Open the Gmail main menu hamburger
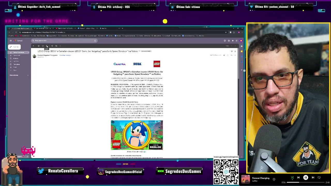This screenshot has width=331, height=186. (x=11, y=41)
